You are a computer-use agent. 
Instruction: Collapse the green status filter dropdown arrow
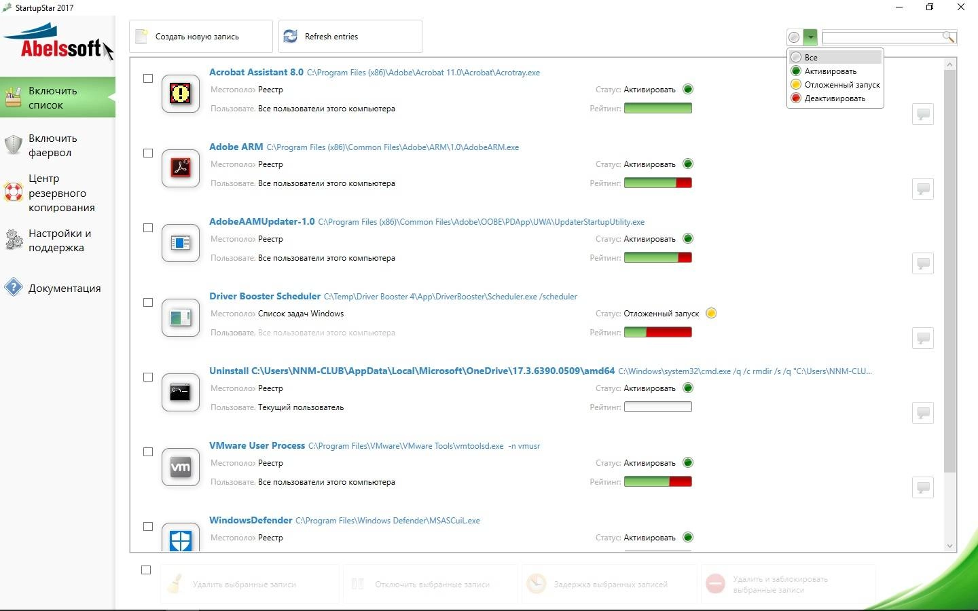[x=810, y=37]
